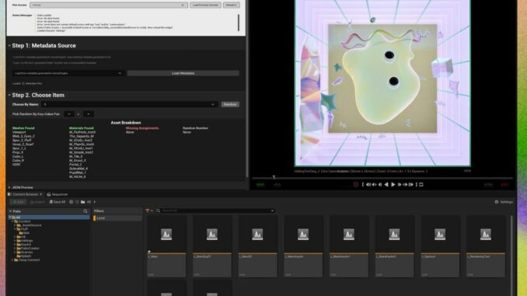
Task: Select the PabloCreator folder
Action: (28, 249)
